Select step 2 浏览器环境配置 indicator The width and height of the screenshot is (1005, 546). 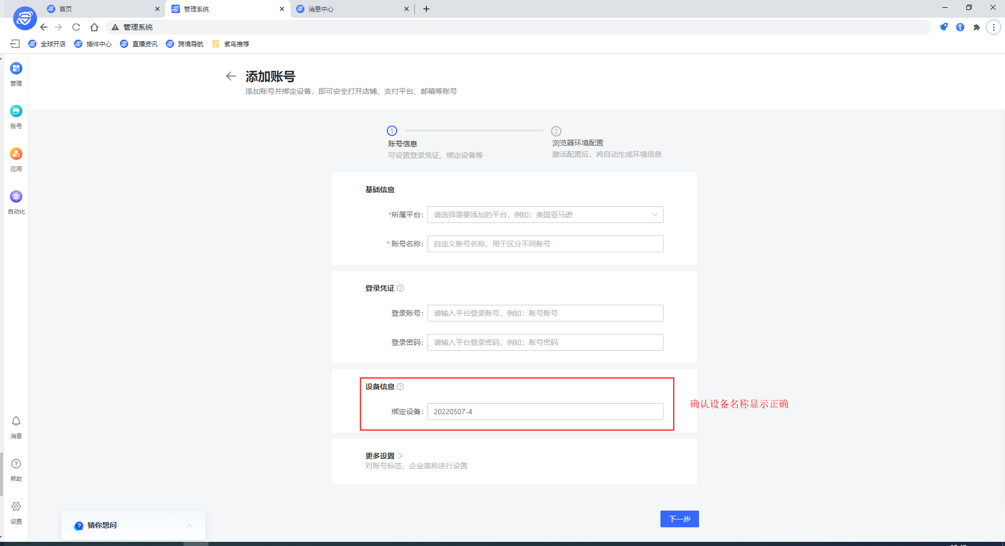click(x=556, y=131)
